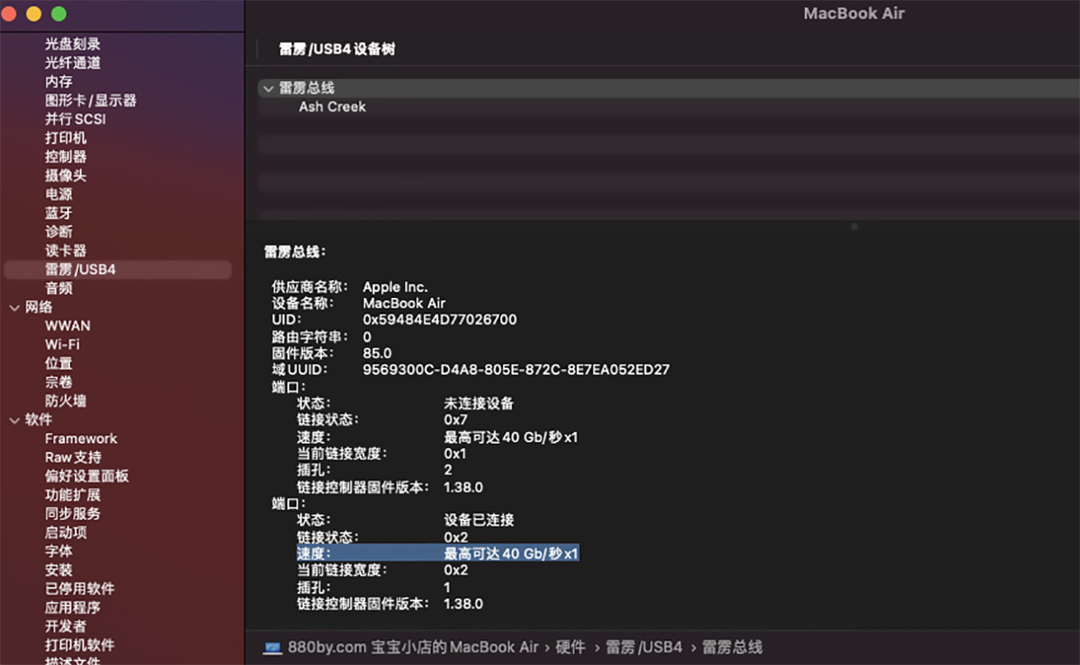
Task: Open the 宗卷 sidebar entry
Action: click(59, 381)
